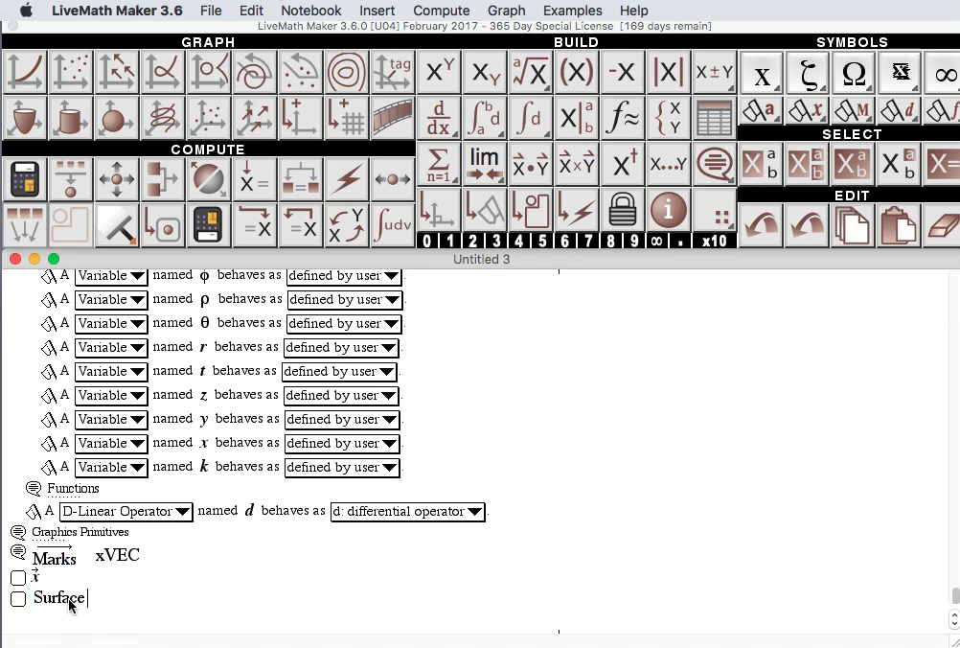The image size is (960, 648).
Task: Enable the checkbox next to Surface label
Action: [x=17, y=598]
